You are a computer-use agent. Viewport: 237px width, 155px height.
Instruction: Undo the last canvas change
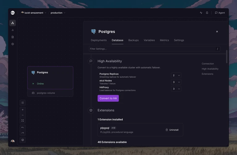23,128
